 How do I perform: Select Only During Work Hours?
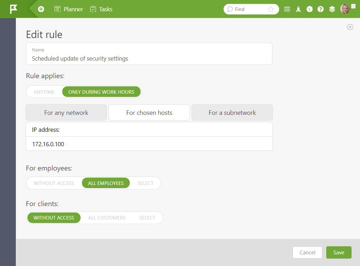click(101, 92)
